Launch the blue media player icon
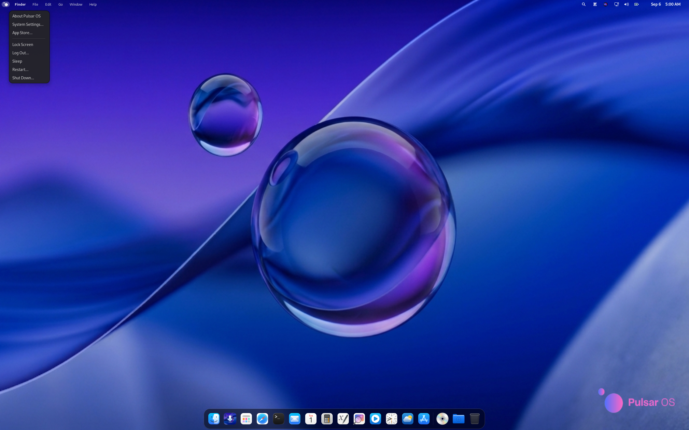 [x=375, y=419]
